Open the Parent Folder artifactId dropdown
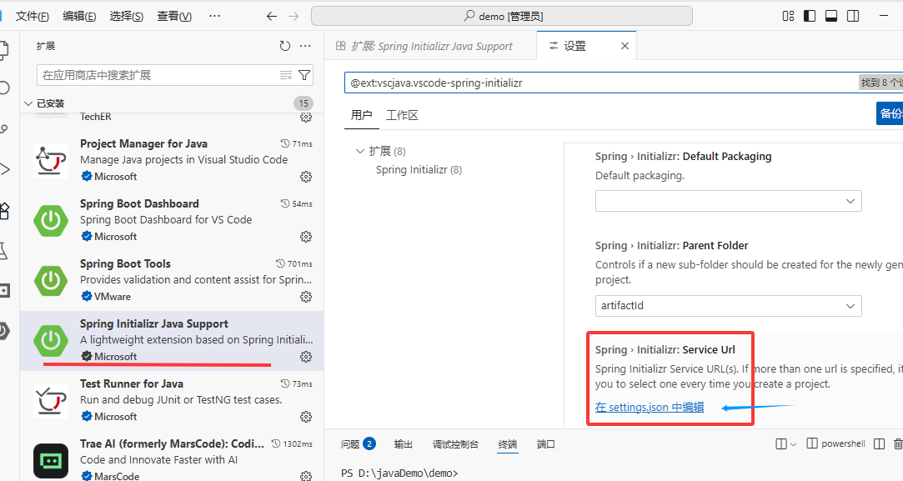 coord(729,306)
